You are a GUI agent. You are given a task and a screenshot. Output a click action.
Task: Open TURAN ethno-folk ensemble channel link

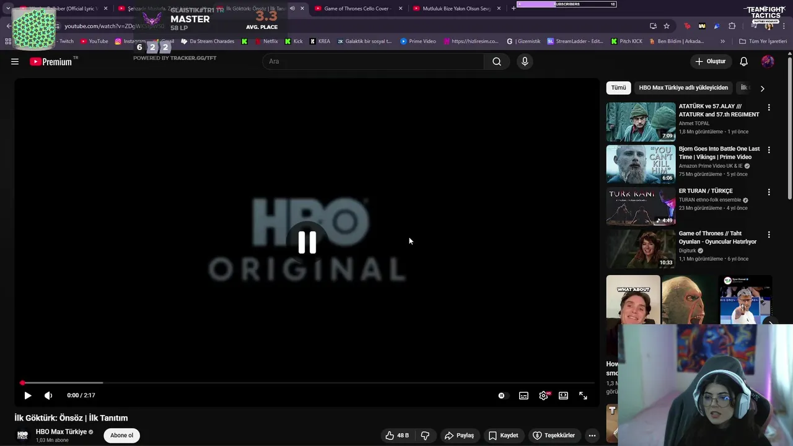[x=709, y=200]
